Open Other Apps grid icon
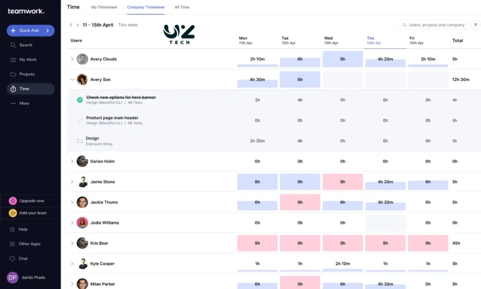Viewport: 481px width, 289px height. [x=13, y=244]
